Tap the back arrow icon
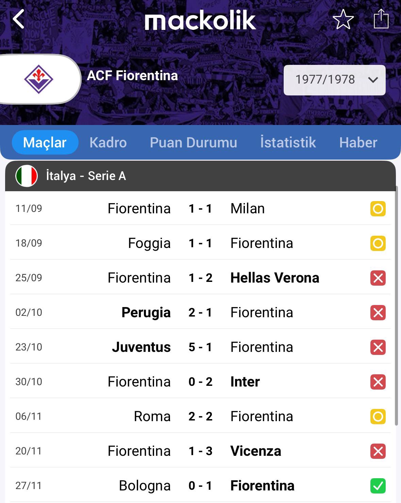This screenshot has width=401, height=503. (x=19, y=19)
